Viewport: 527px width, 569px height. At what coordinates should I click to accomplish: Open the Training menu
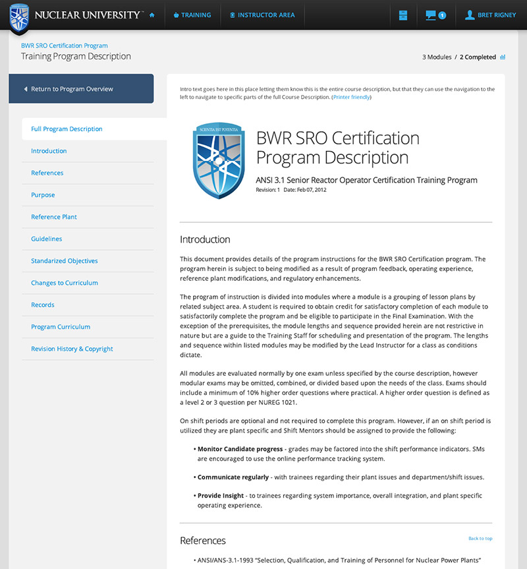(x=192, y=15)
